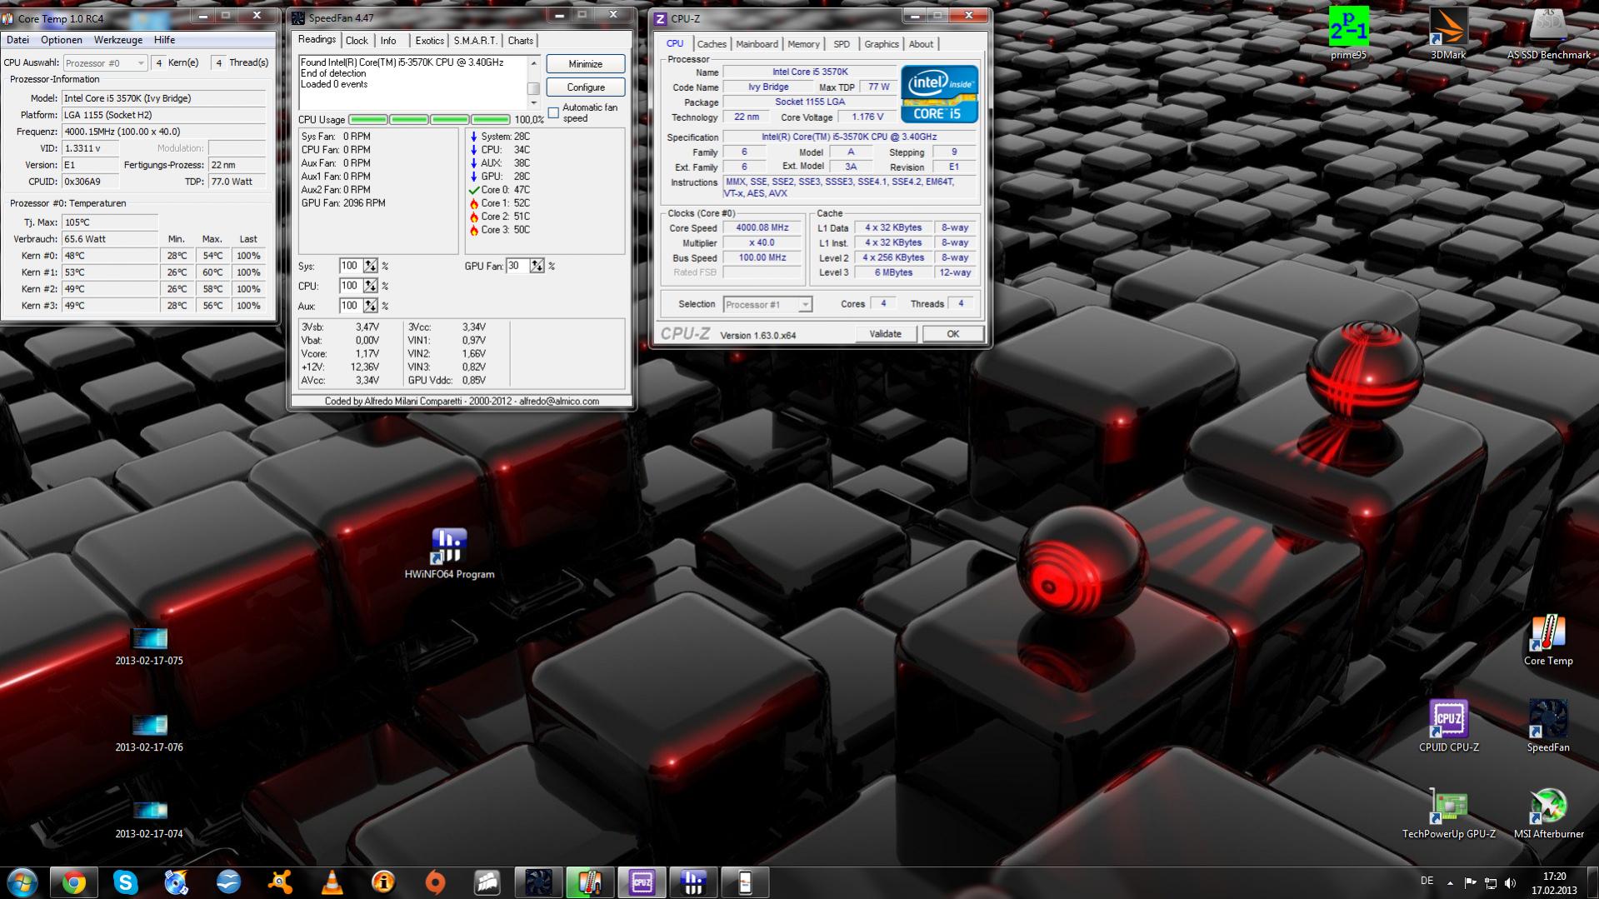Open the volume control in the system tray

[x=1511, y=883]
